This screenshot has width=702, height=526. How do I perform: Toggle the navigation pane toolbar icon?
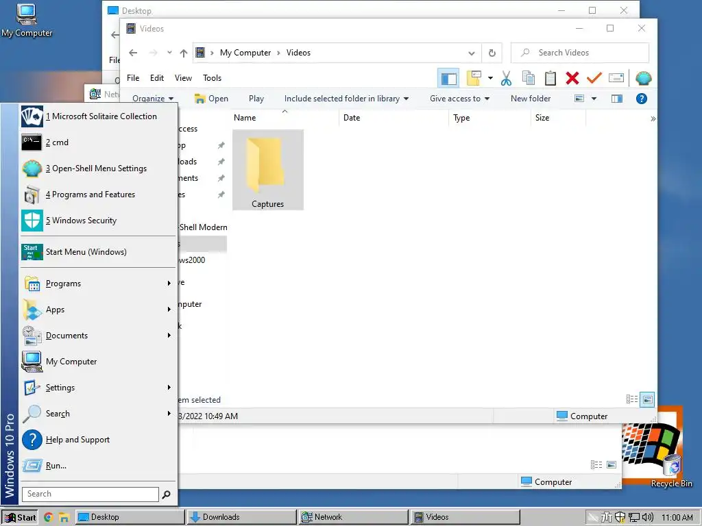click(448, 78)
